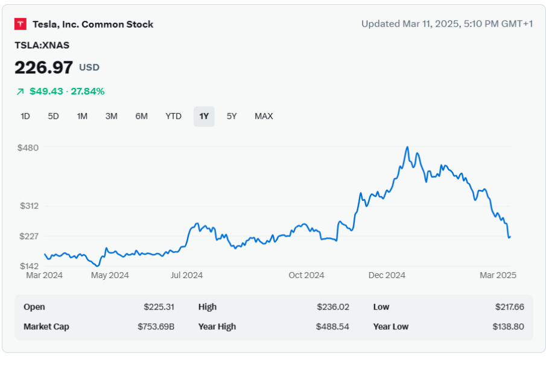546x369 pixels.
Task: Click the $225.31 open value
Action: point(159,307)
